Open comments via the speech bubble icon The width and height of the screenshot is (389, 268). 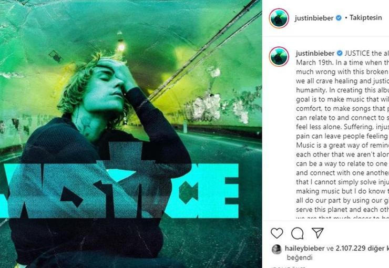click(298, 233)
